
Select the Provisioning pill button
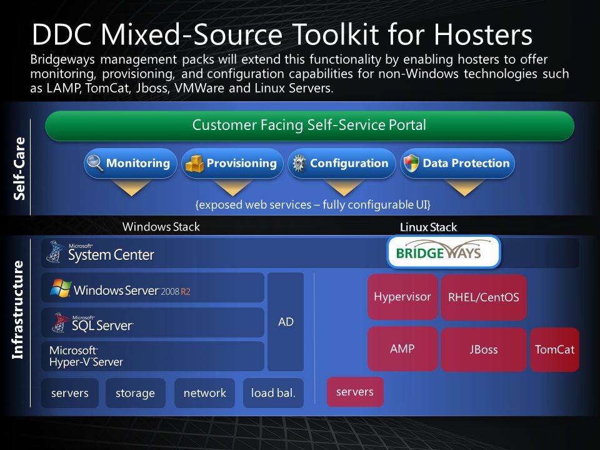(x=232, y=163)
